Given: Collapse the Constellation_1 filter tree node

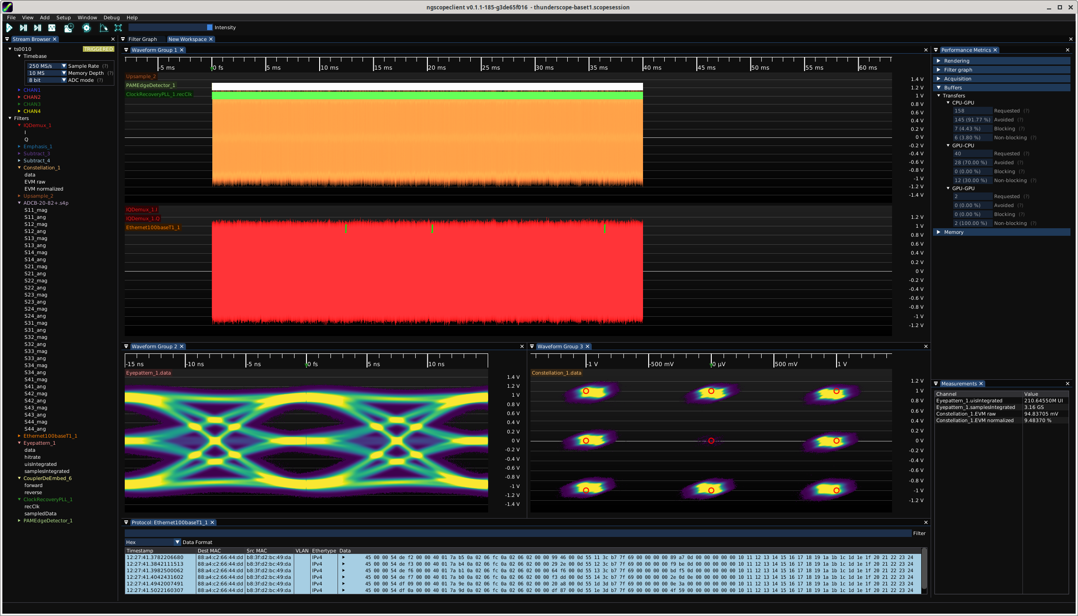Looking at the screenshot, I should [x=19, y=168].
